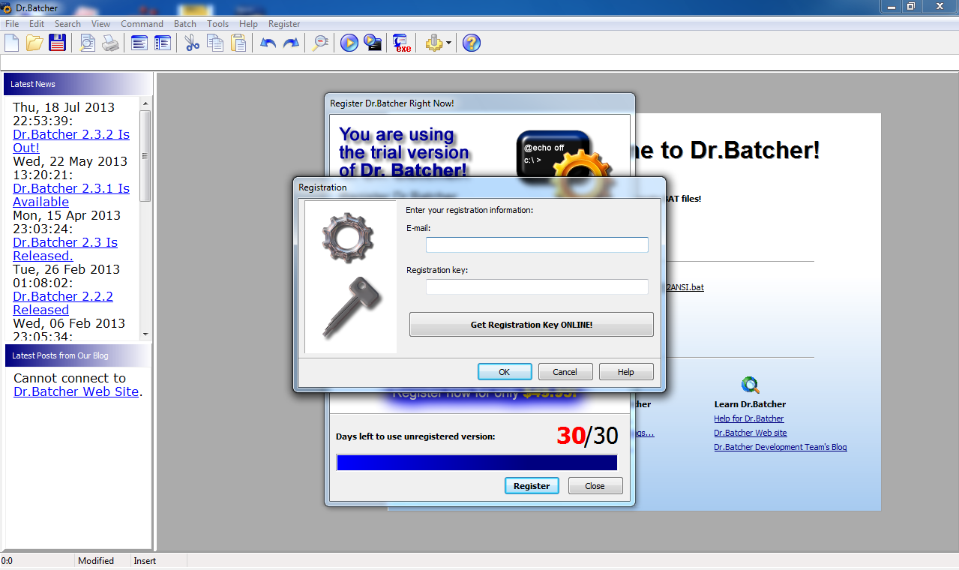
Task: Open the Help menu
Action: coord(248,24)
